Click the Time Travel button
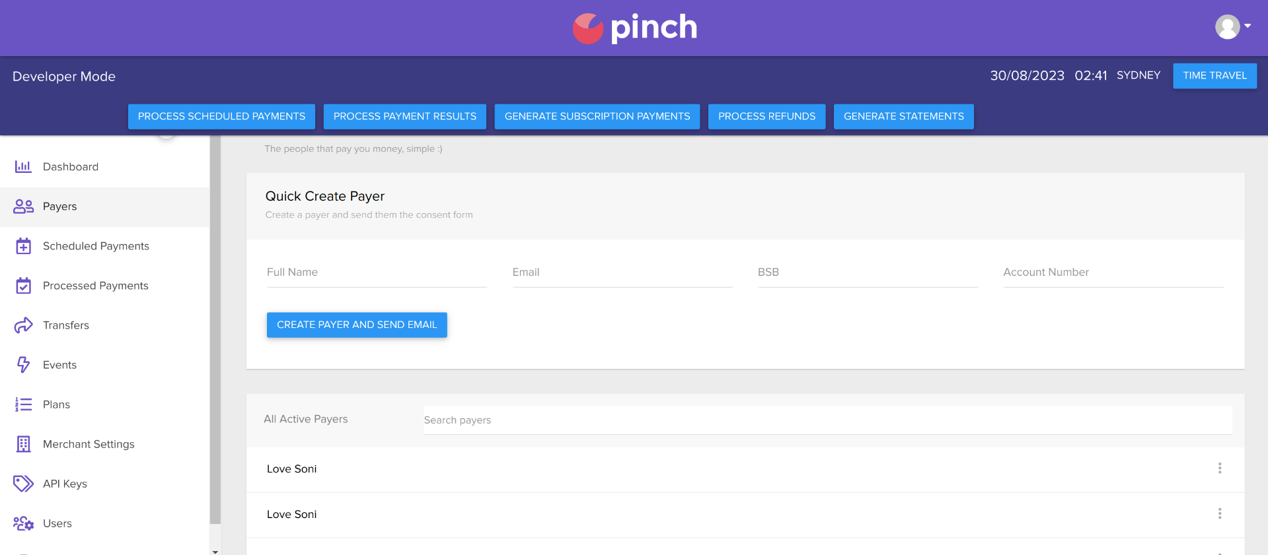Screen dimensions: 1268x555 coord(1214,76)
